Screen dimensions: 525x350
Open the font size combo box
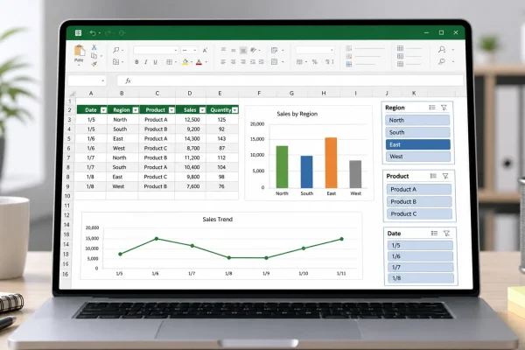pos(189,50)
